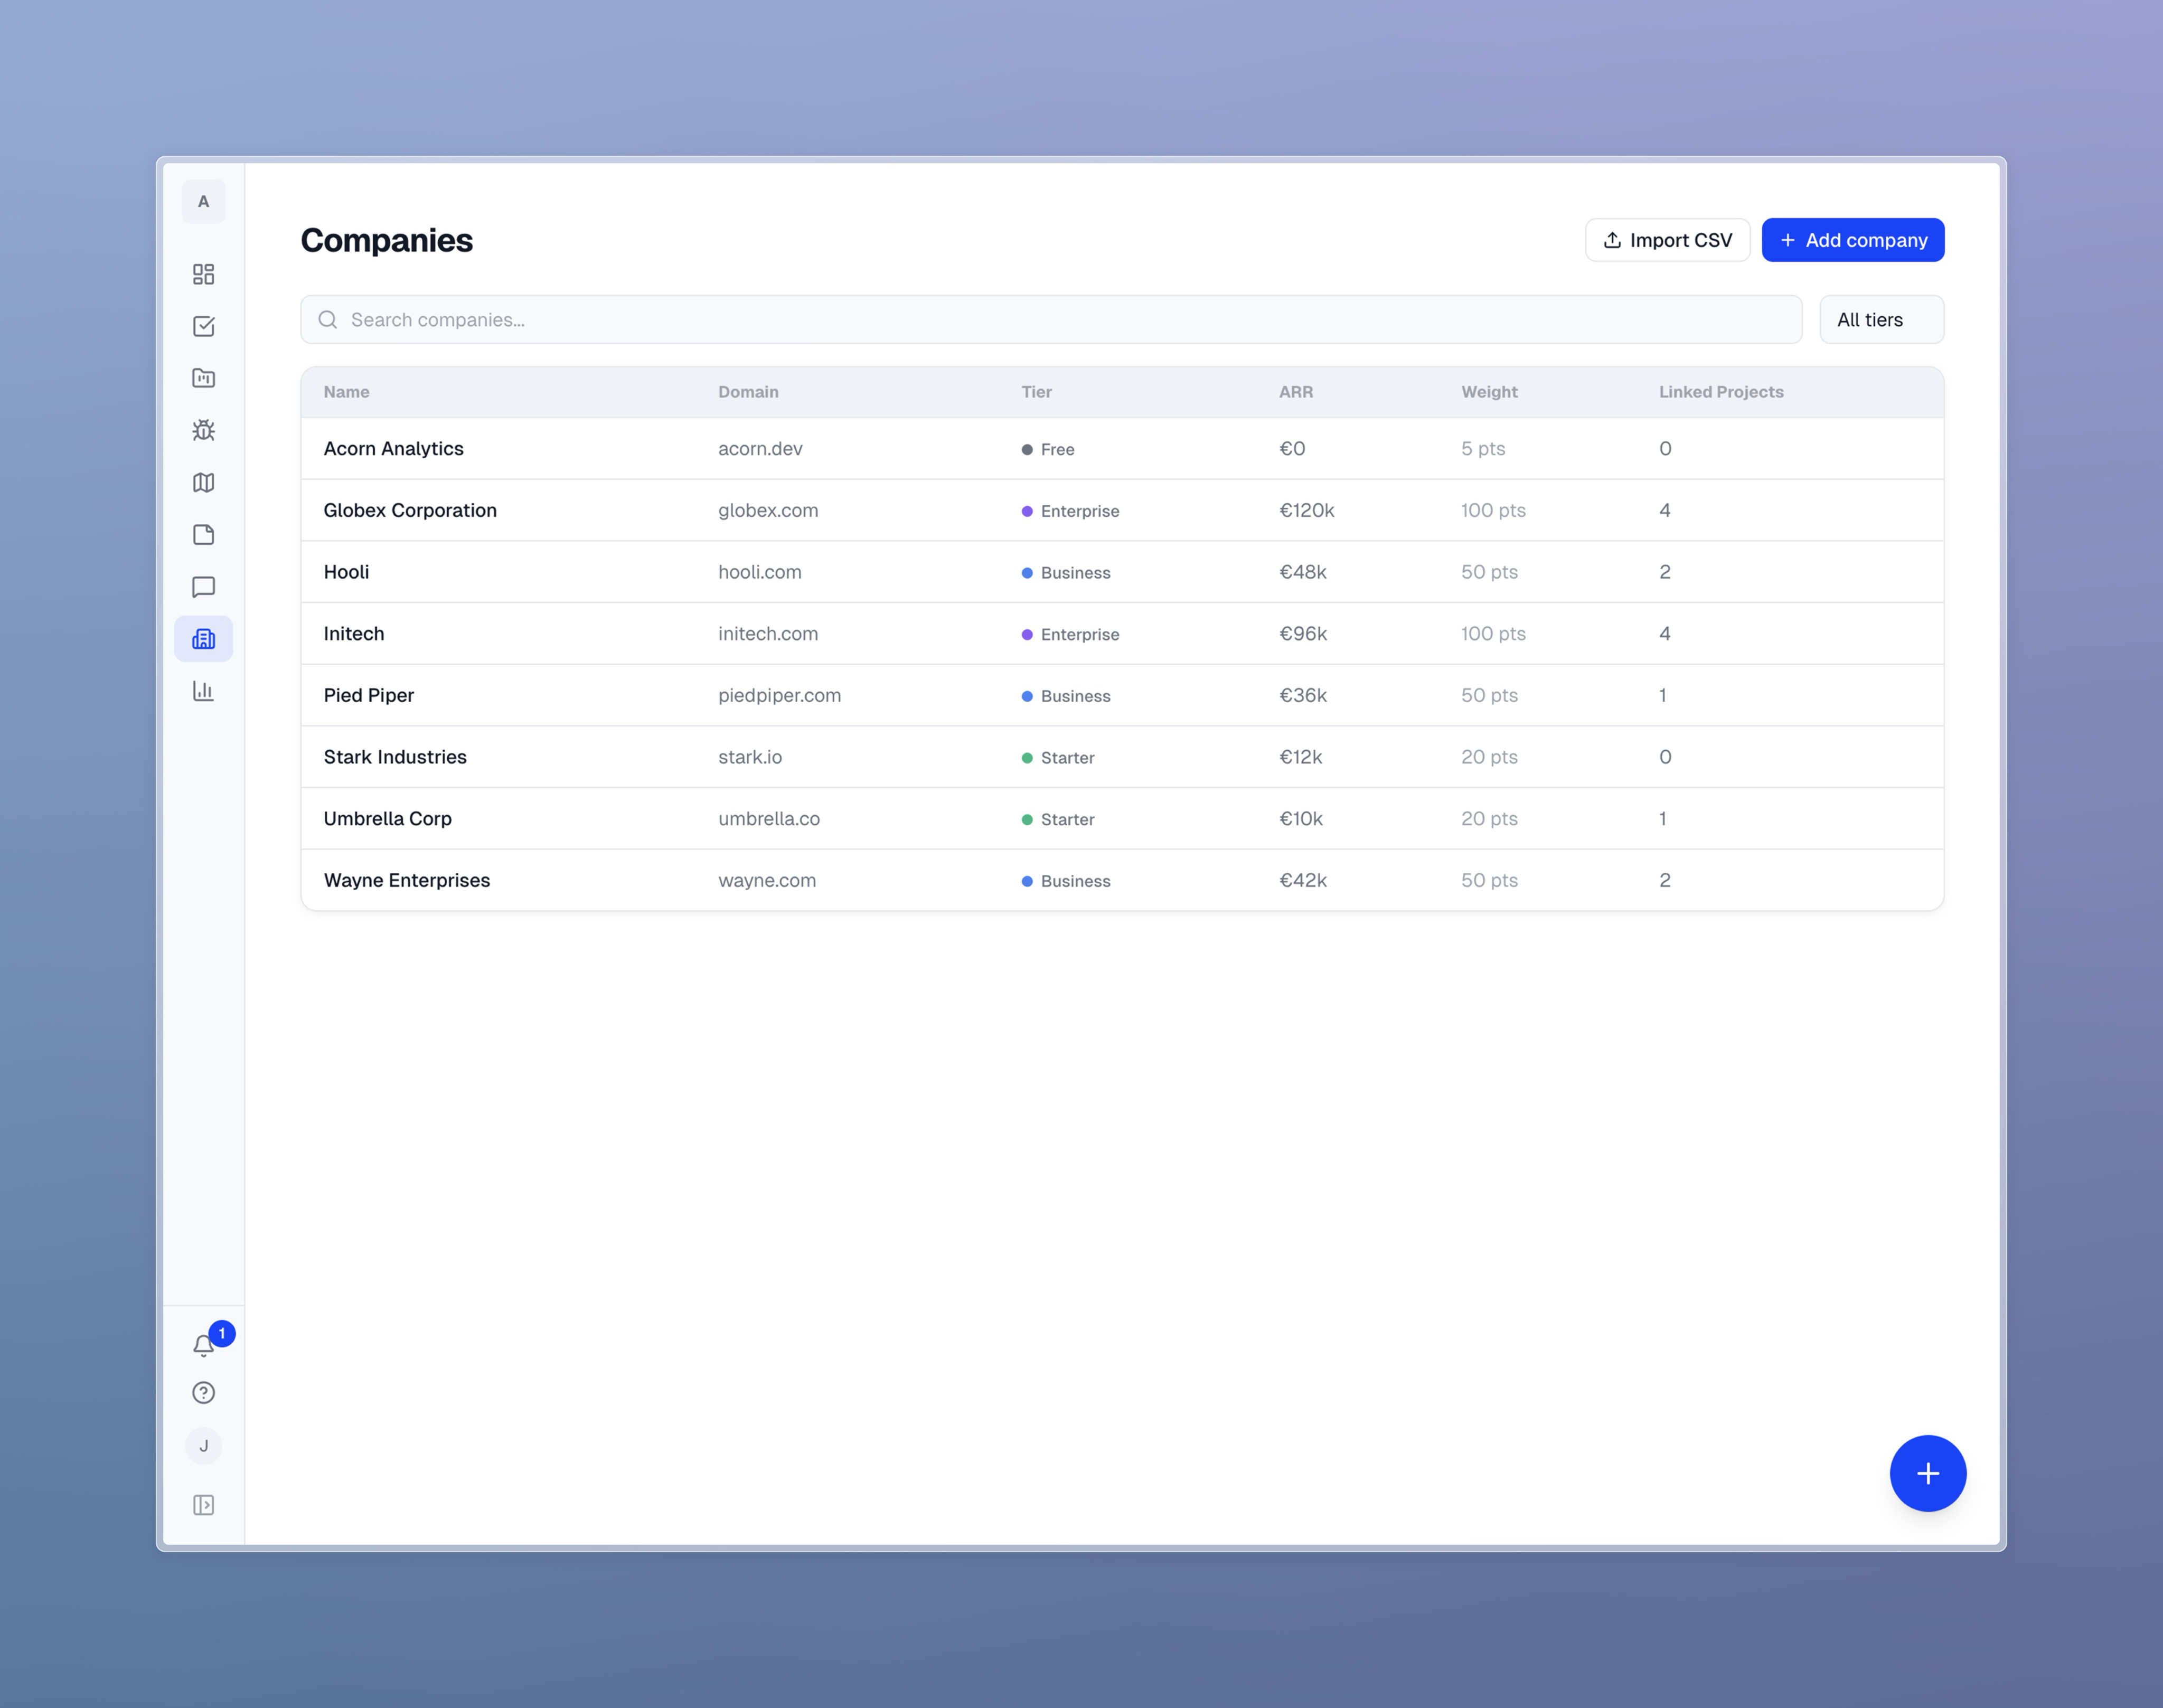Image resolution: width=2163 pixels, height=1708 pixels.
Task: Click the workspace 'A' icon
Action: 204,201
